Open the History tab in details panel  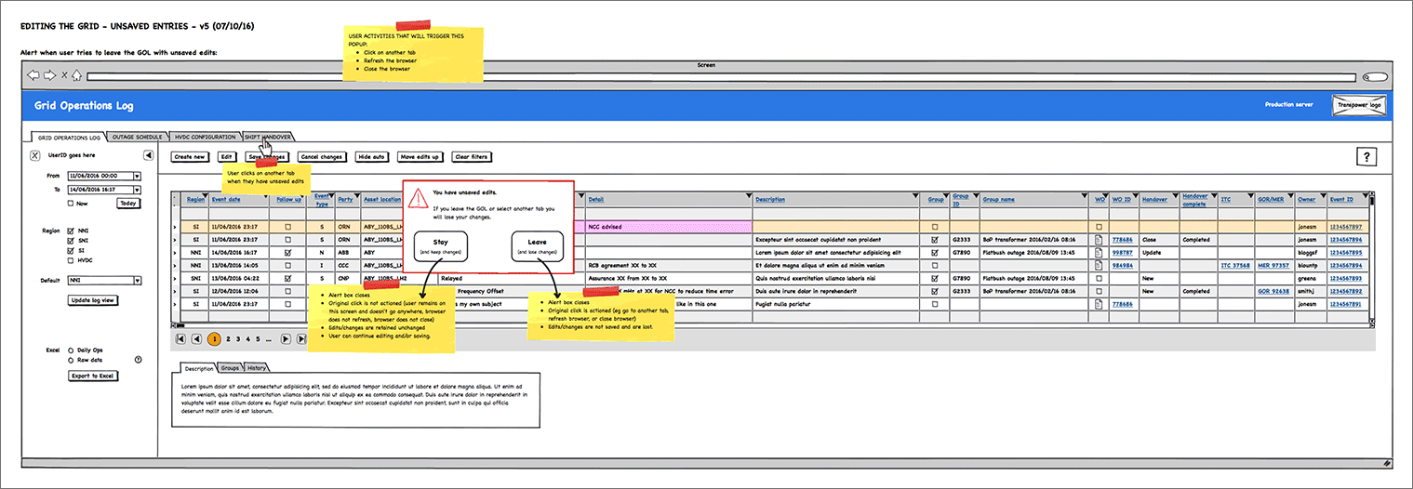[x=257, y=368]
